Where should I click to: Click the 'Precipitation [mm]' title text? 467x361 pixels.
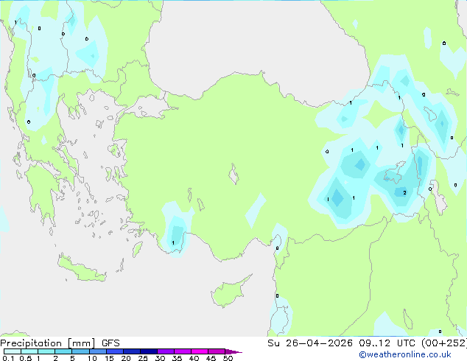pyautogui.click(x=48, y=343)
